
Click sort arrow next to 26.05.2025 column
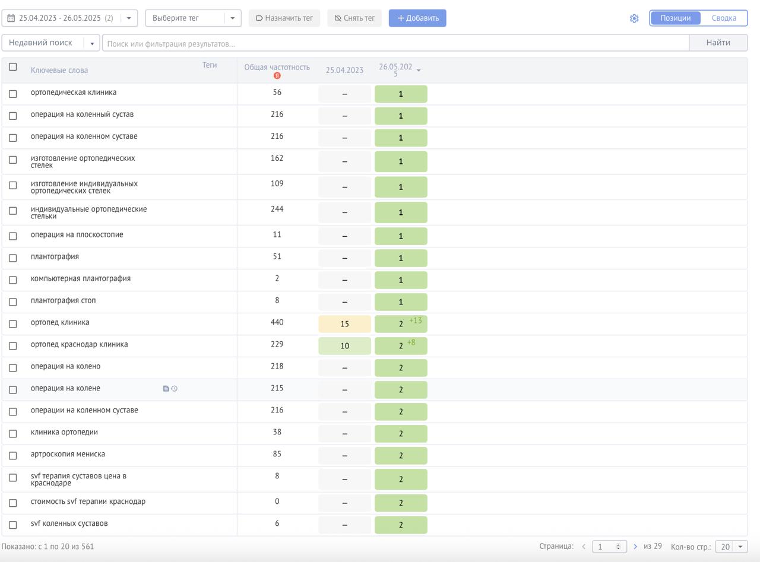coord(419,71)
